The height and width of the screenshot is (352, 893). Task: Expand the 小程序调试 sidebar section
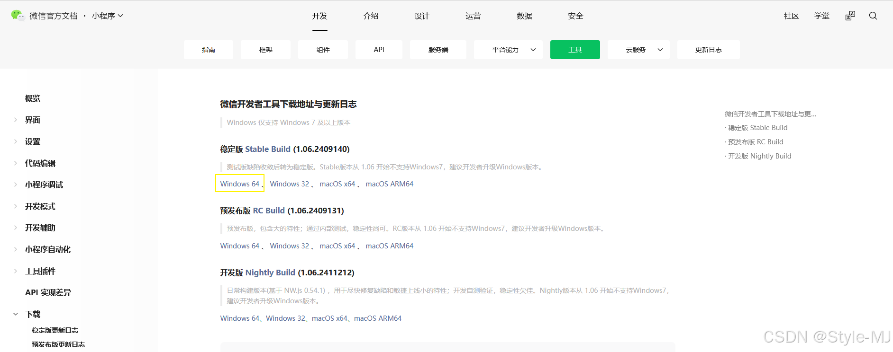15,185
